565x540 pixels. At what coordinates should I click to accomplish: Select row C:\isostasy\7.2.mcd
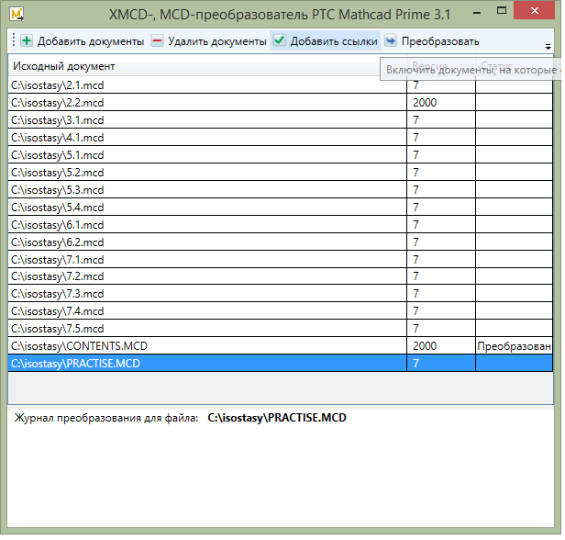280,276
